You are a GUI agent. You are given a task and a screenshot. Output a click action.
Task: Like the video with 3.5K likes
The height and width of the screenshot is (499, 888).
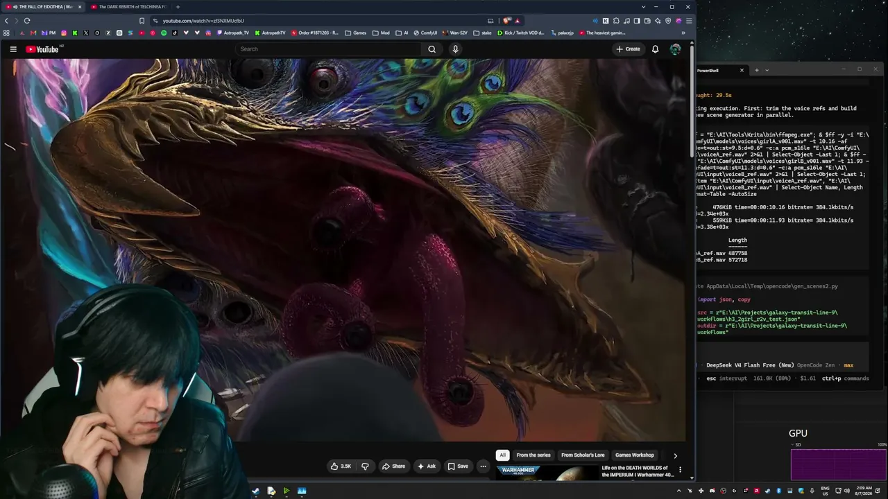pos(341,466)
